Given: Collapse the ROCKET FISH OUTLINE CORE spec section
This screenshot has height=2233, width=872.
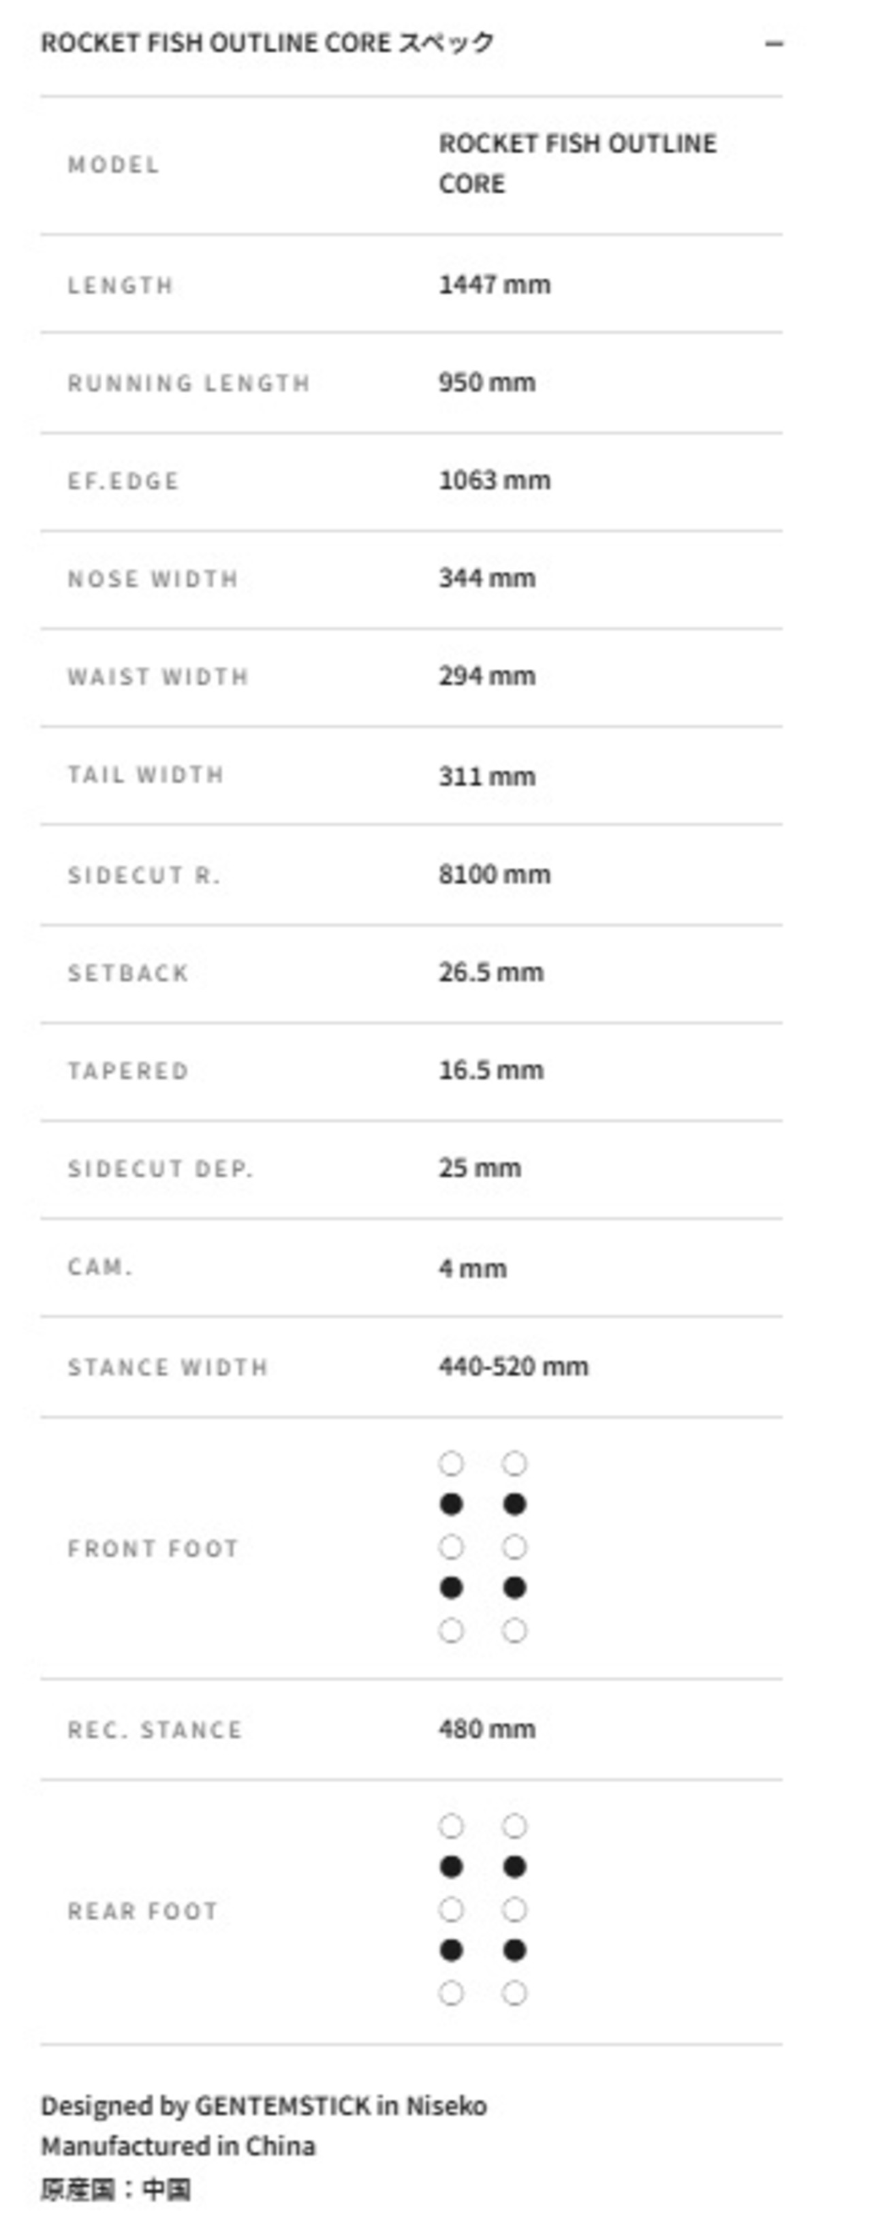Looking at the screenshot, I should tap(411, 42).
